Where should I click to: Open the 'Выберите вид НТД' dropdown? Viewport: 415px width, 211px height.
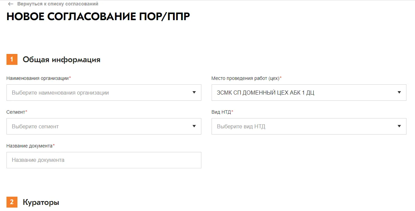click(304, 126)
